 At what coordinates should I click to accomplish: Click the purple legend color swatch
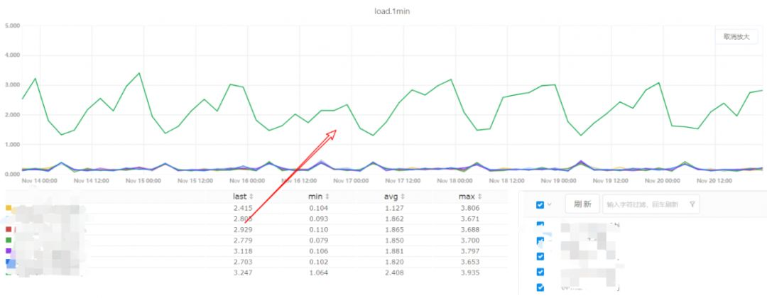(9, 250)
